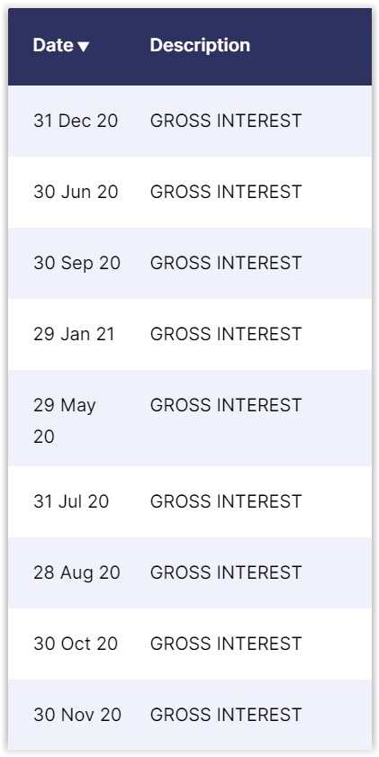The width and height of the screenshot is (379, 757).
Task: Click the Description column header
Action: point(200,45)
